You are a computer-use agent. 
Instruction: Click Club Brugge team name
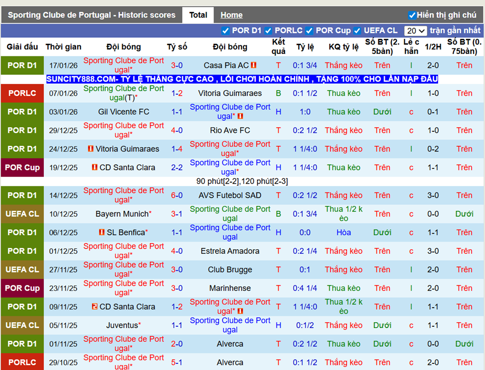point(230,269)
